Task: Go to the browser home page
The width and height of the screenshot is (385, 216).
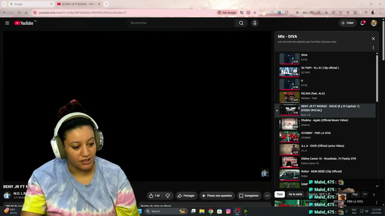Action: pyautogui.click(x=26, y=13)
